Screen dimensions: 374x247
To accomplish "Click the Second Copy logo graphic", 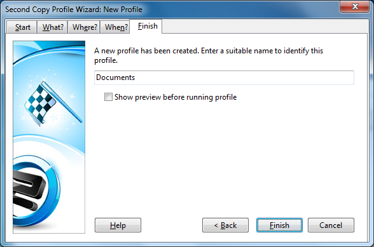I will (36, 190).
